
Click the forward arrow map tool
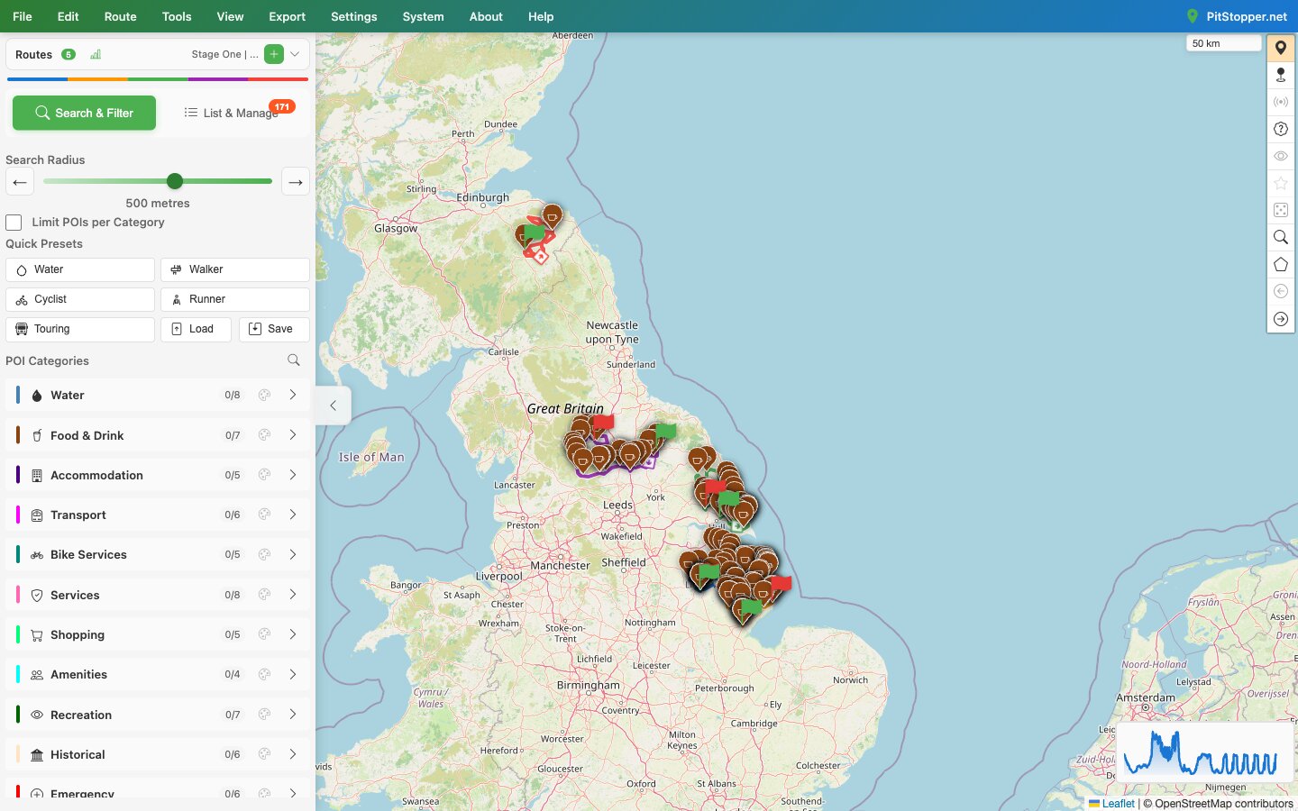(1281, 319)
